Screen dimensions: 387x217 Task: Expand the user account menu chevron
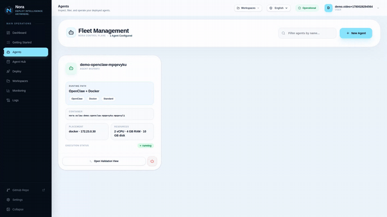coord(378,8)
